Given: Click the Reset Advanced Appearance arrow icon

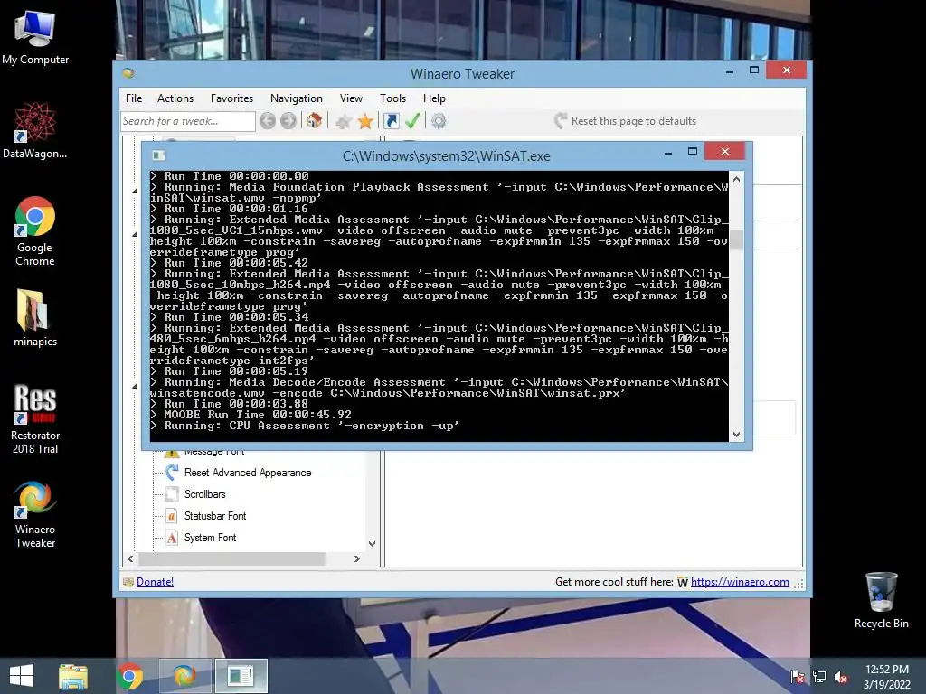Looking at the screenshot, I should tap(172, 472).
